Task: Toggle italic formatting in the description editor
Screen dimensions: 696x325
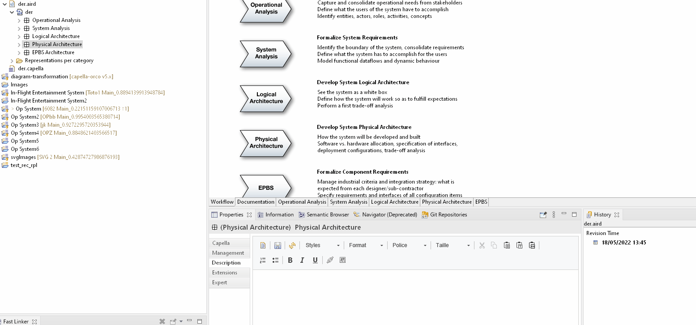Action: pos(302,260)
